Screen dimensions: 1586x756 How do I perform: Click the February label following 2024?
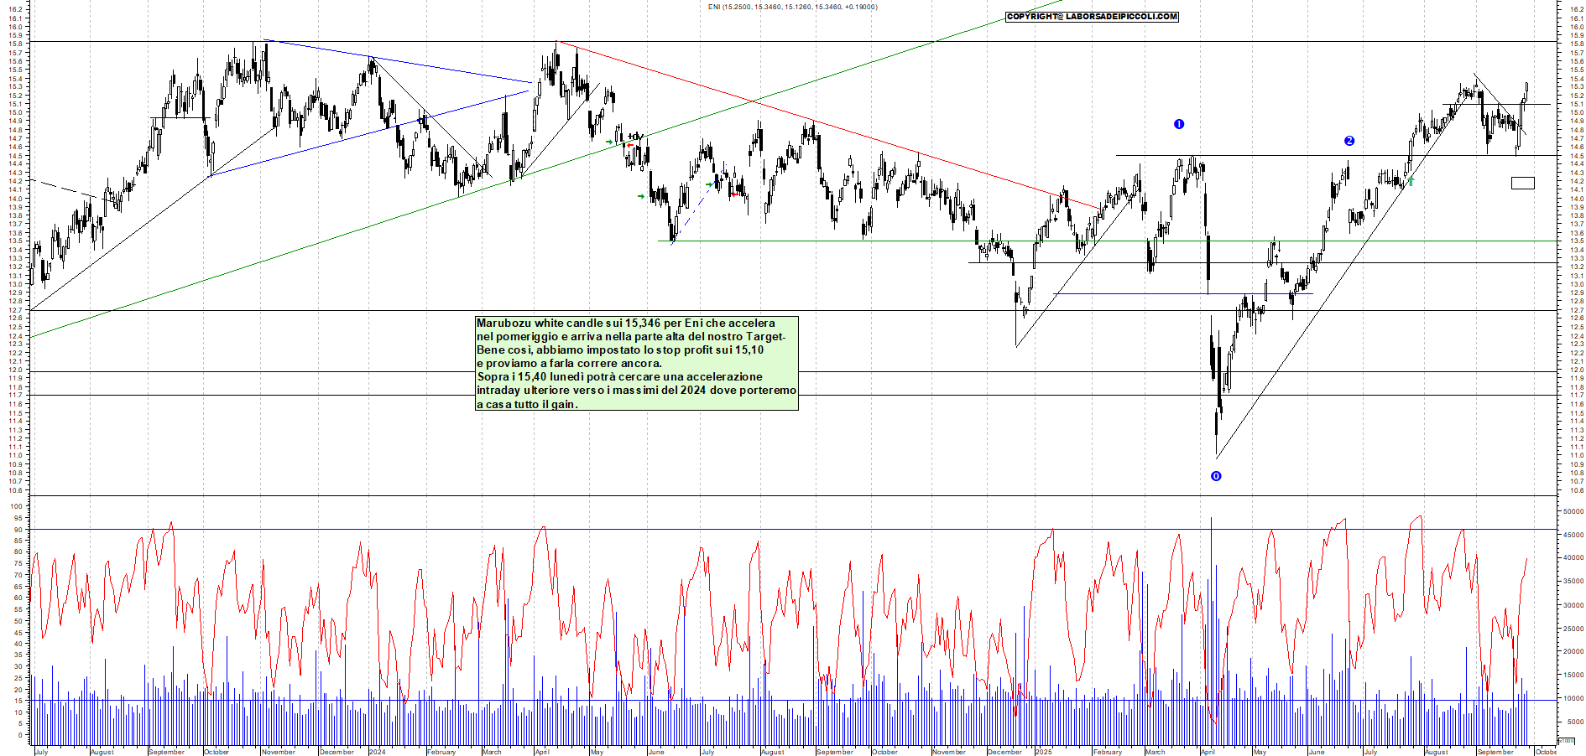pyautogui.click(x=441, y=752)
